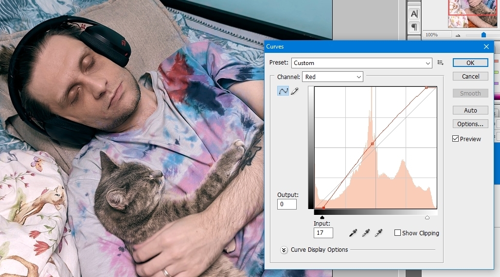
Task: Click the Cancel button
Action: [470, 76]
